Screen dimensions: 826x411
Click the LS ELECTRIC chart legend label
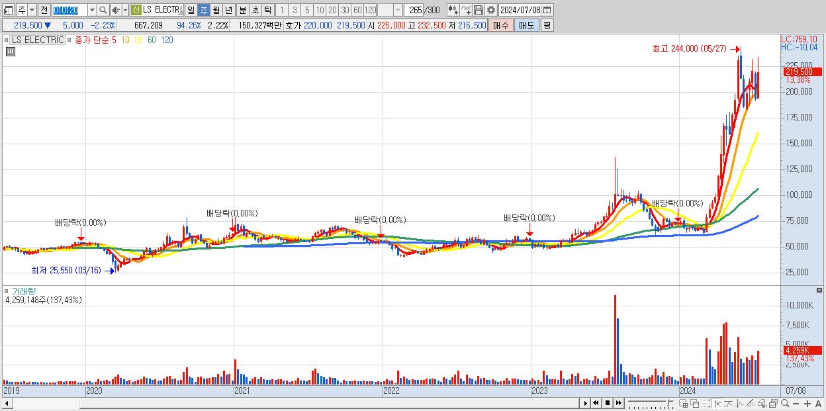tap(37, 40)
